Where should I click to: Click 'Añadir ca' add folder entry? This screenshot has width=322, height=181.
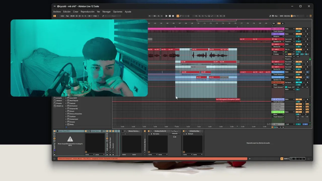59,106
